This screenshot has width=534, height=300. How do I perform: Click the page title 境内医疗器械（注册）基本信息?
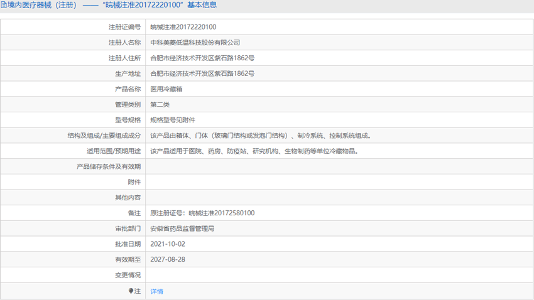click(109, 5)
